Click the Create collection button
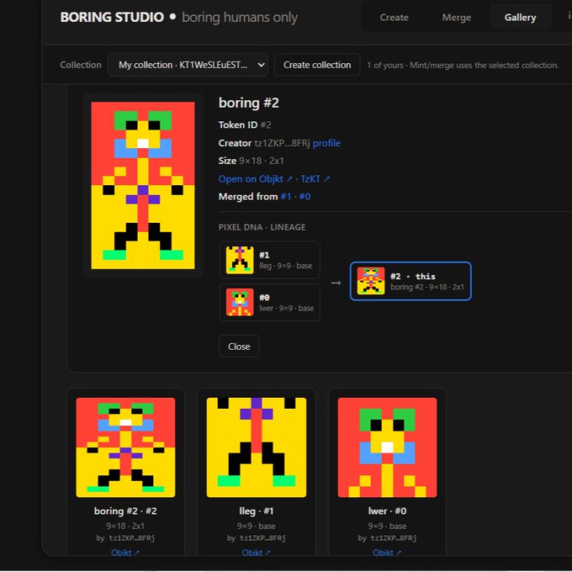This screenshot has height=572, width=572. [x=317, y=65]
